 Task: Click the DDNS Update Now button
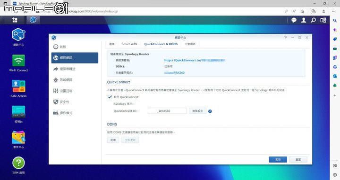click(130, 140)
